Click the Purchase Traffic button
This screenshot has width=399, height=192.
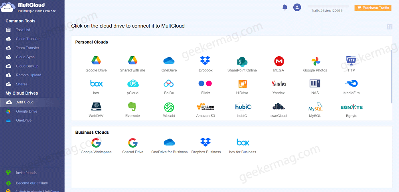(x=373, y=8)
